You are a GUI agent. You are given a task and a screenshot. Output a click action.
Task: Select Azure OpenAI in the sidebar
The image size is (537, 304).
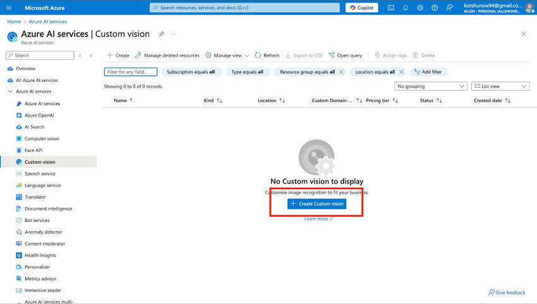(x=39, y=115)
